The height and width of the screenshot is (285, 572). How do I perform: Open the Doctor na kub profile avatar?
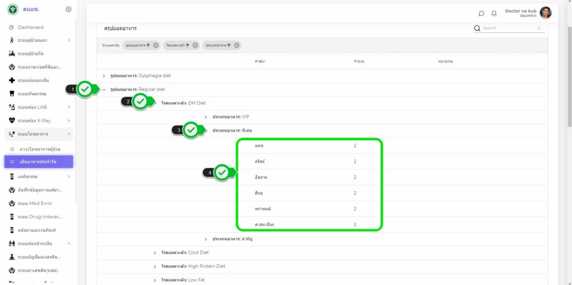545,13
